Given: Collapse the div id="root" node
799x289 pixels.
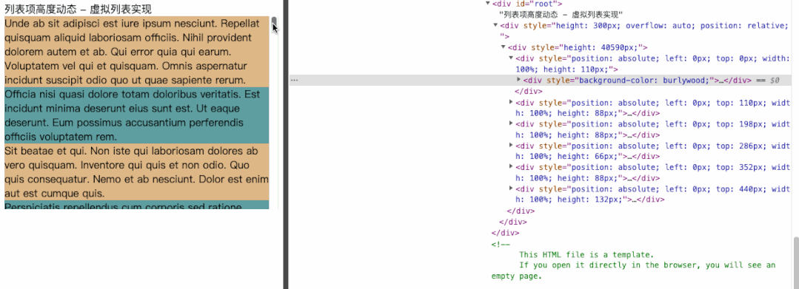Looking at the screenshot, I should click(x=488, y=4).
